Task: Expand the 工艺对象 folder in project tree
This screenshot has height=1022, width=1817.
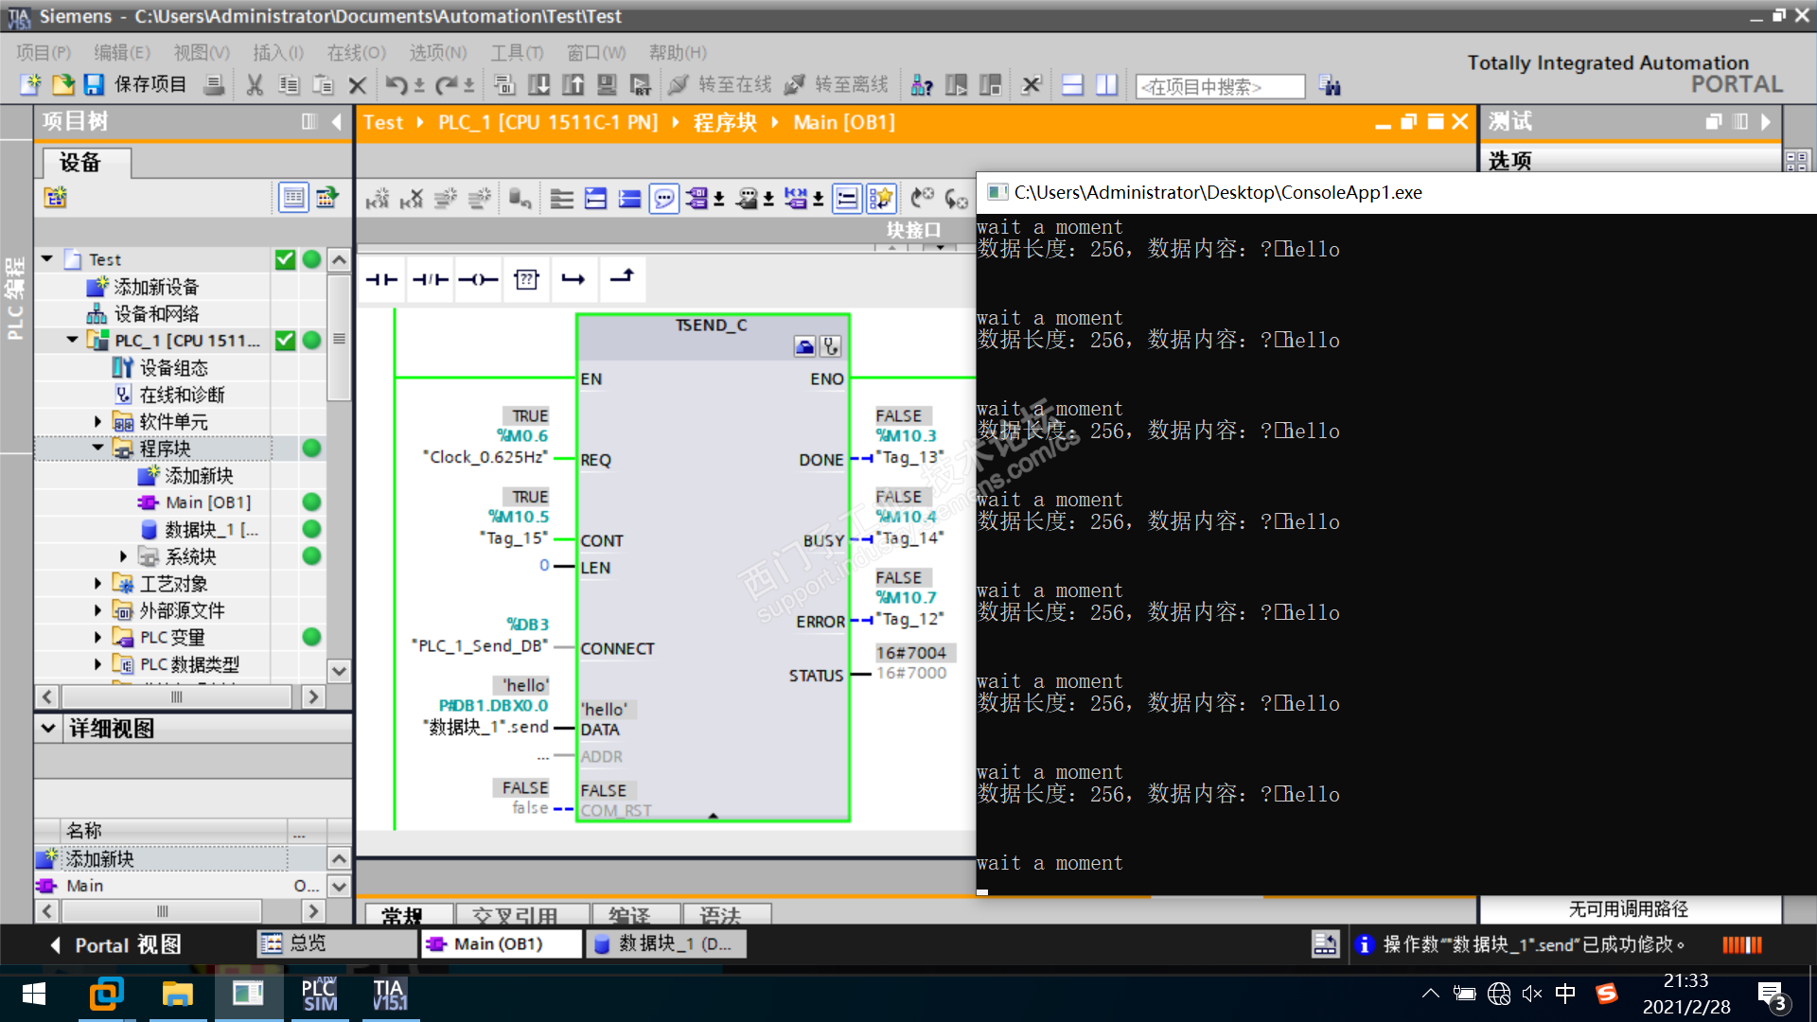Action: tap(97, 584)
